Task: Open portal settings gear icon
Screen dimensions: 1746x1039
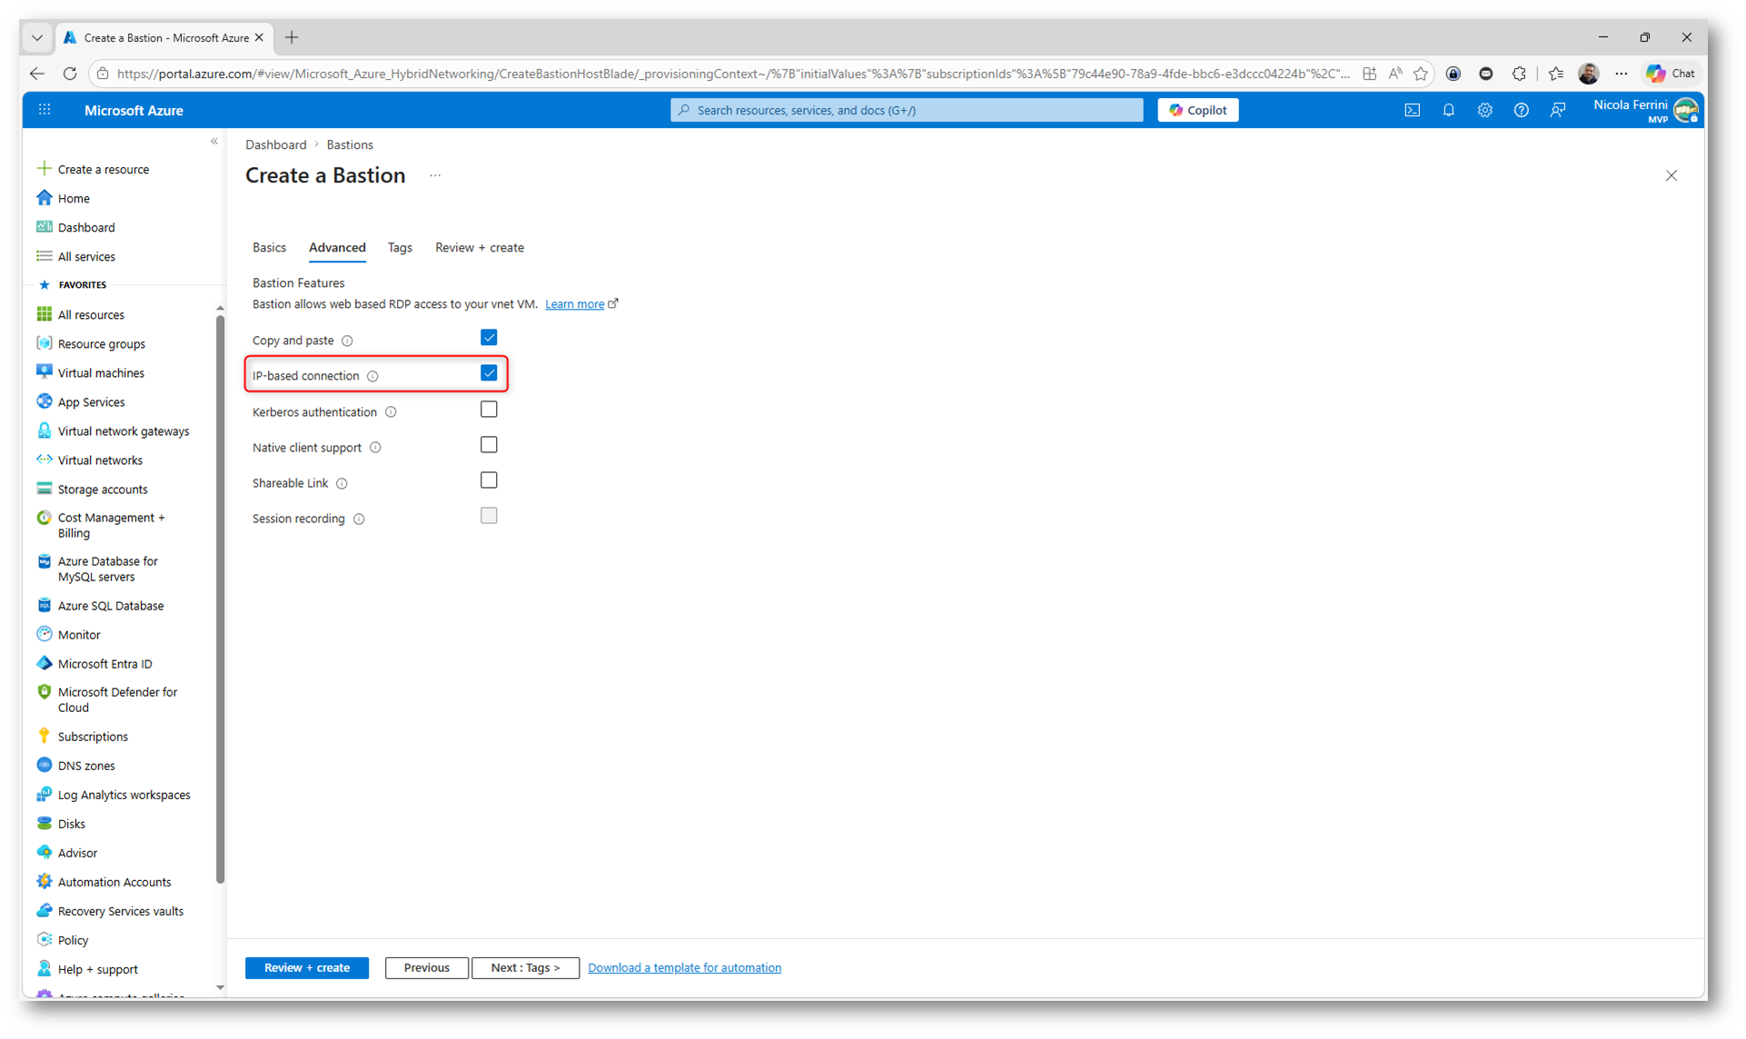Action: coord(1484,110)
